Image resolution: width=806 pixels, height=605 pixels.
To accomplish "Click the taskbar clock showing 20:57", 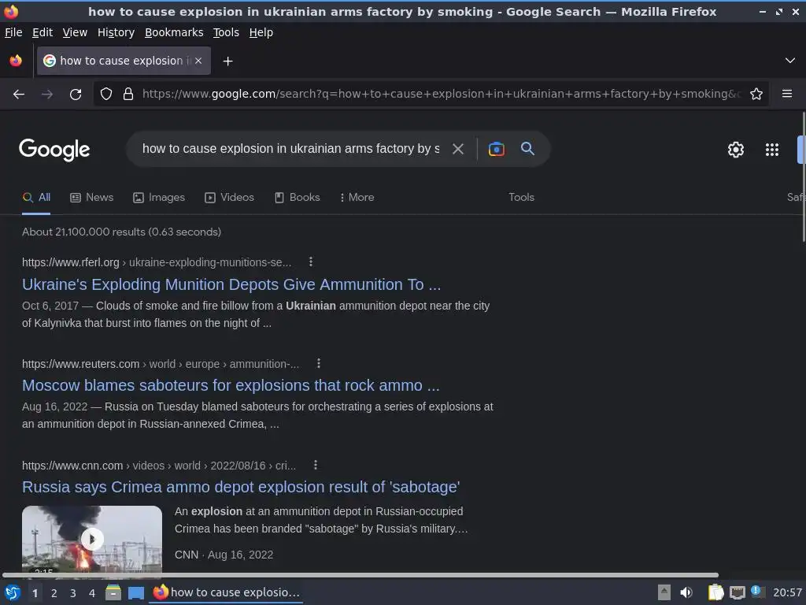I will 787,592.
